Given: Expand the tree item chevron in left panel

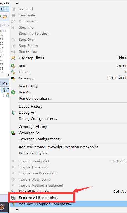Looking at the screenshot, I should coord(4,95).
